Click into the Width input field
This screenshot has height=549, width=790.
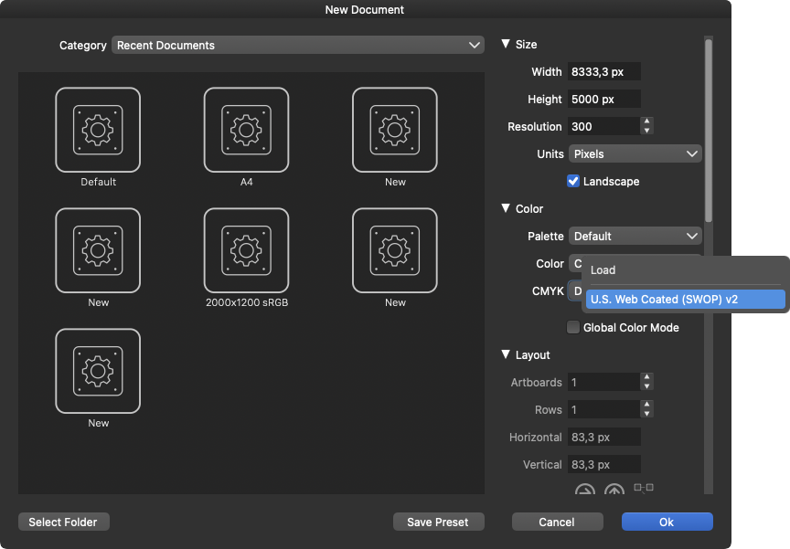point(603,71)
